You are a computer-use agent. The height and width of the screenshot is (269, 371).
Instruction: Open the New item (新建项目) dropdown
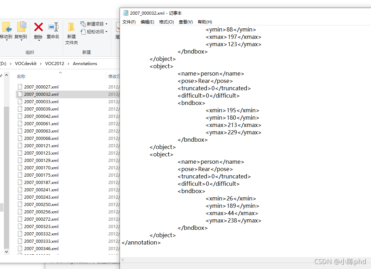click(x=94, y=24)
